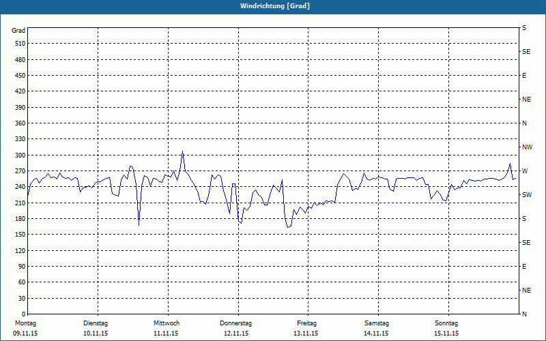Click the 'NE' compass label above 30 line
Screen dimensions: 546x341
tap(527, 291)
